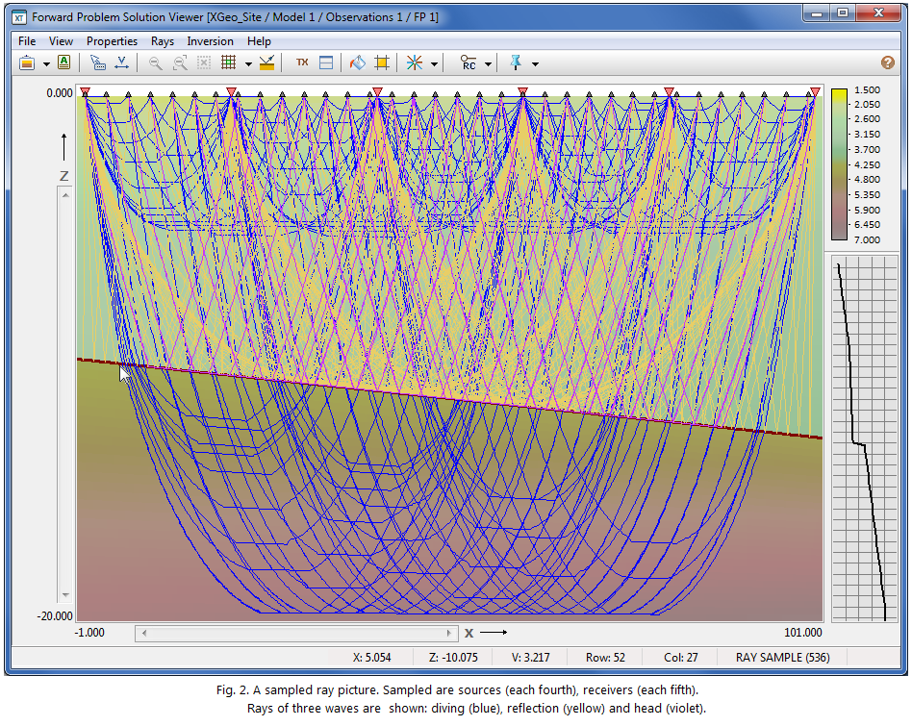Click the vertical Z scrollbar track
912x726 pixels.
[x=65, y=395]
